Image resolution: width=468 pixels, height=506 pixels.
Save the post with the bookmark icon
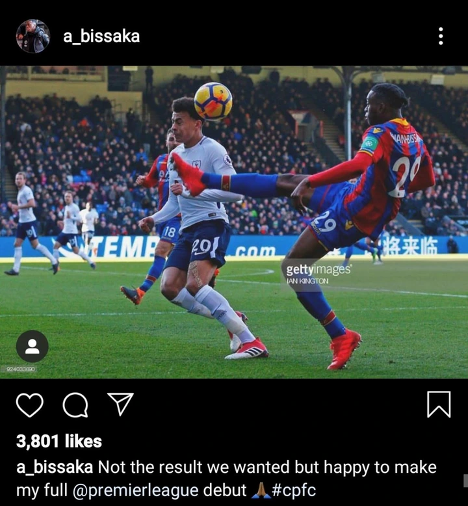coord(439,405)
